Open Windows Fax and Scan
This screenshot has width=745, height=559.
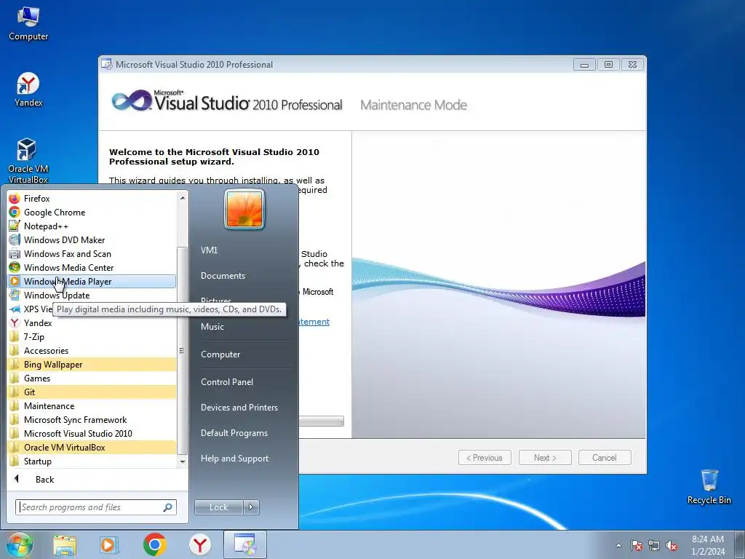point(92,254)
